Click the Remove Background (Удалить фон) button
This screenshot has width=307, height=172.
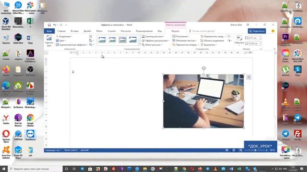click(49, 41)
